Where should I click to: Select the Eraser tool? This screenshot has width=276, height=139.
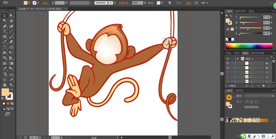pos(11,42)
